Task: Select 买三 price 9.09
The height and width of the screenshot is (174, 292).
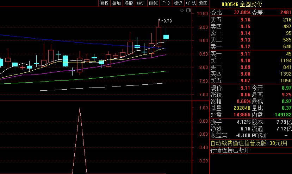Action: pyautogui.click(x=246, y=67)
